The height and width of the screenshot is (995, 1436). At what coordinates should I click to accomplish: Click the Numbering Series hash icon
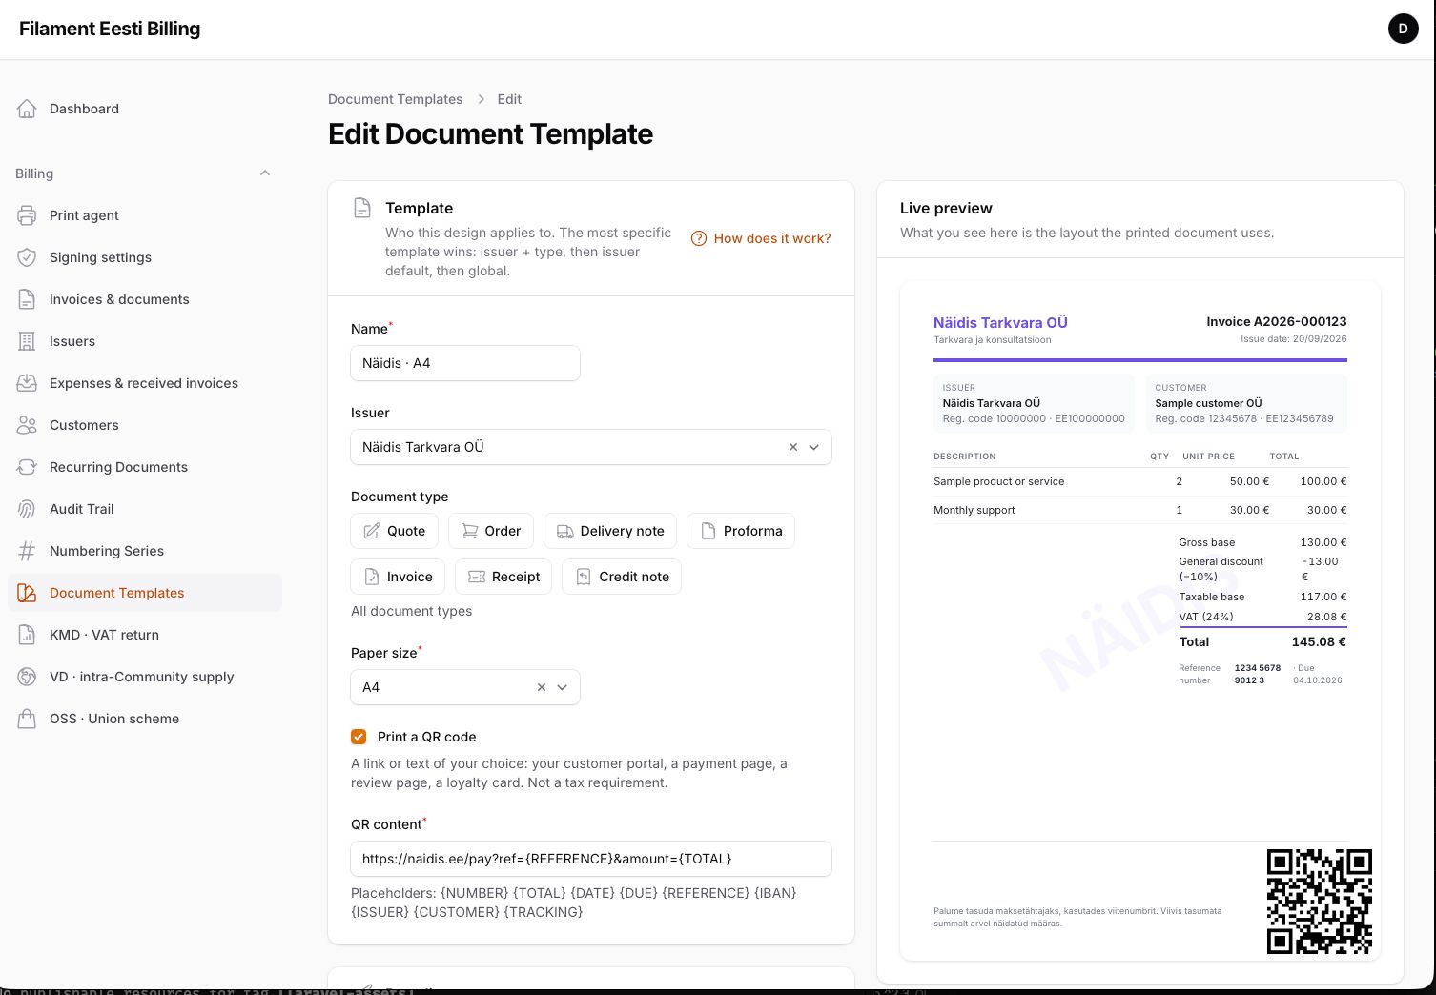click(27, 551)
